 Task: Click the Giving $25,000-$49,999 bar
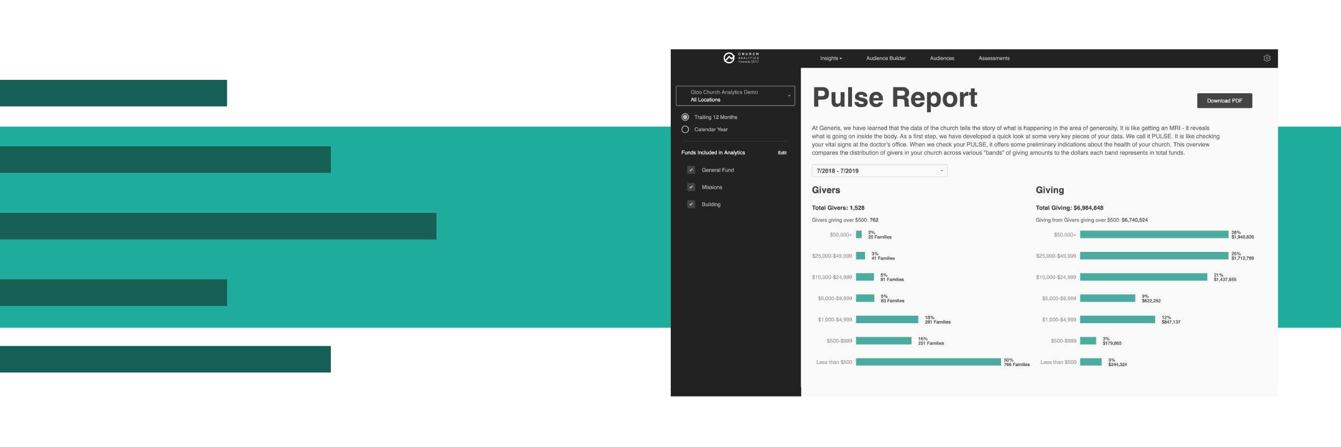click(1154, 256)
